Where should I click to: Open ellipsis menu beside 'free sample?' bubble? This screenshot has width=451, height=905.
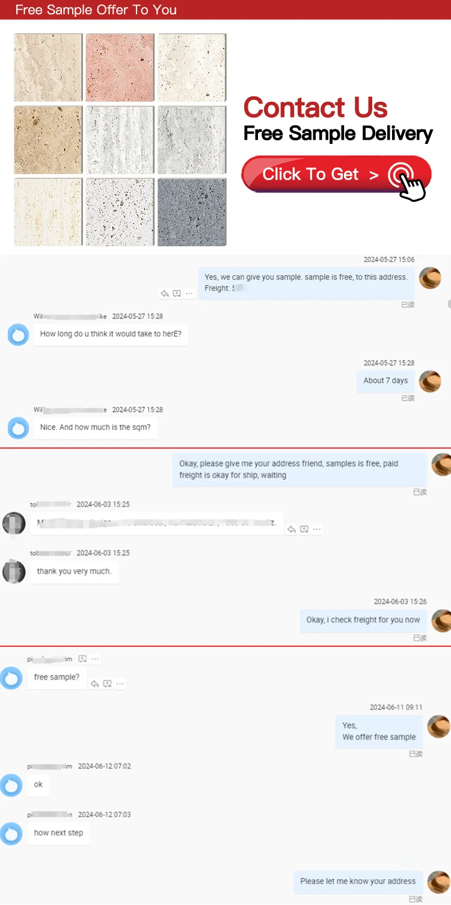click(x=120, y=684)
